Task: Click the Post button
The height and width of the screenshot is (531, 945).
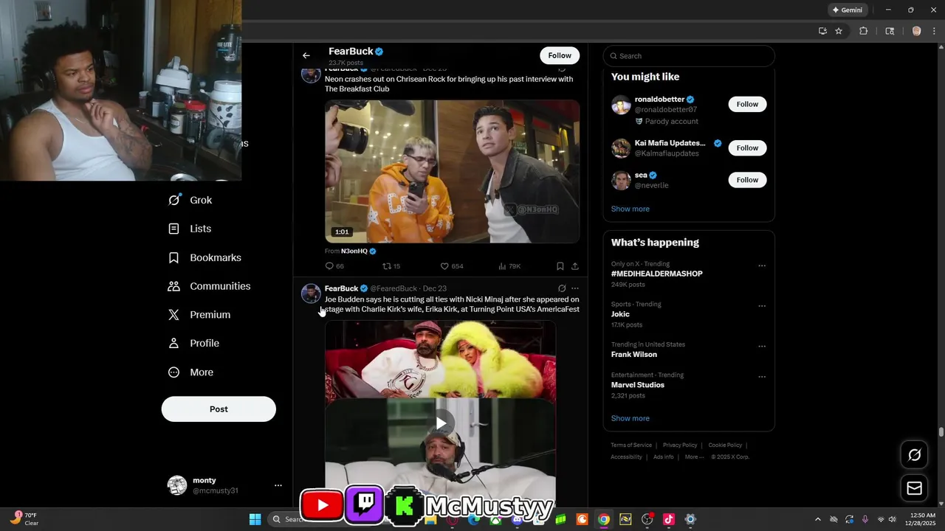Action: coord(219,409)
